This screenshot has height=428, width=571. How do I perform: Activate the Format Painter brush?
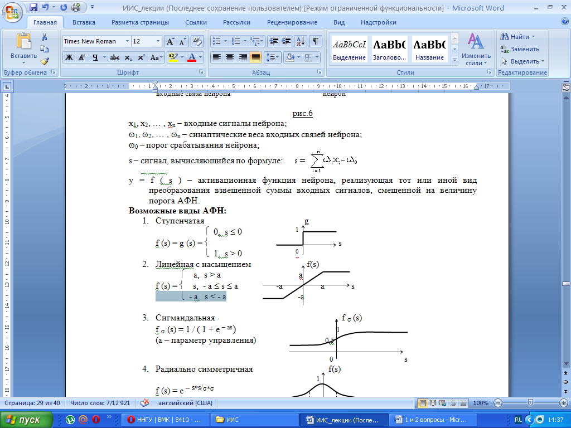tap(45, 61)
